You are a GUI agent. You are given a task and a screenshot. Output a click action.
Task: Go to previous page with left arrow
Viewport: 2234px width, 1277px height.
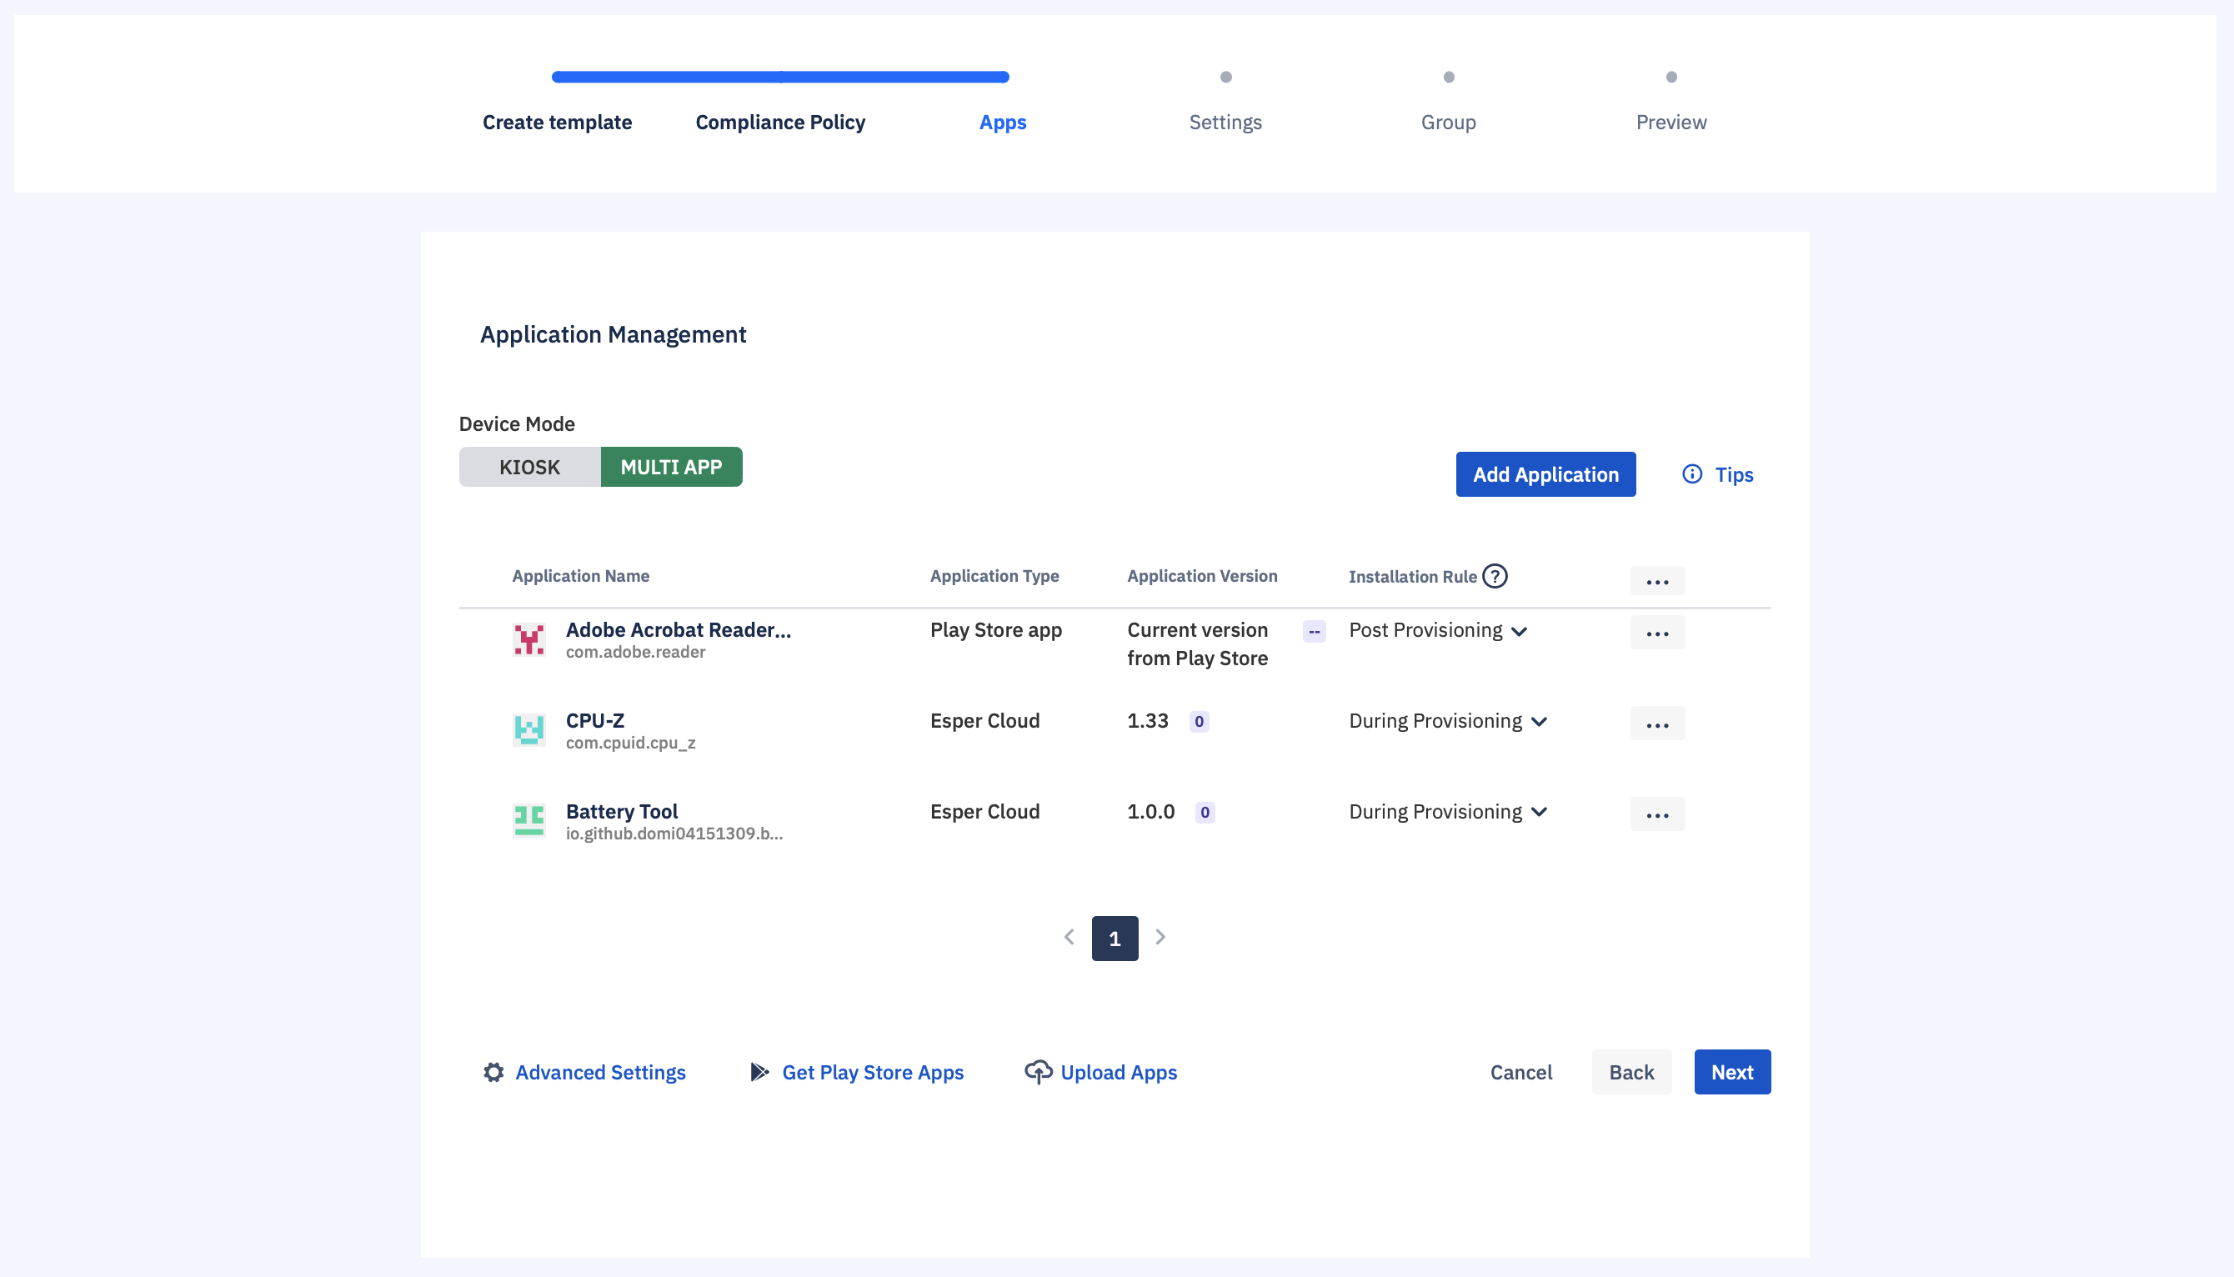[x=1069, y=938]
